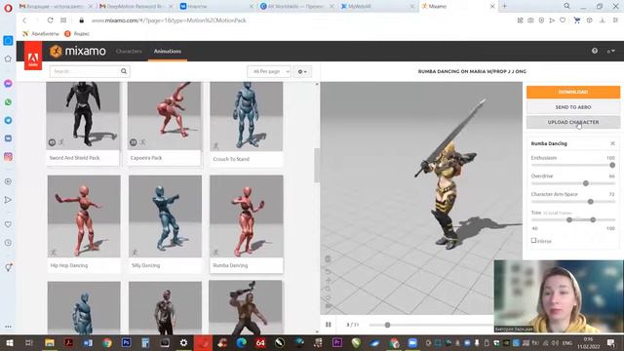
Task: Click the animation list vertical scrollbar
Action: point(317,165)
